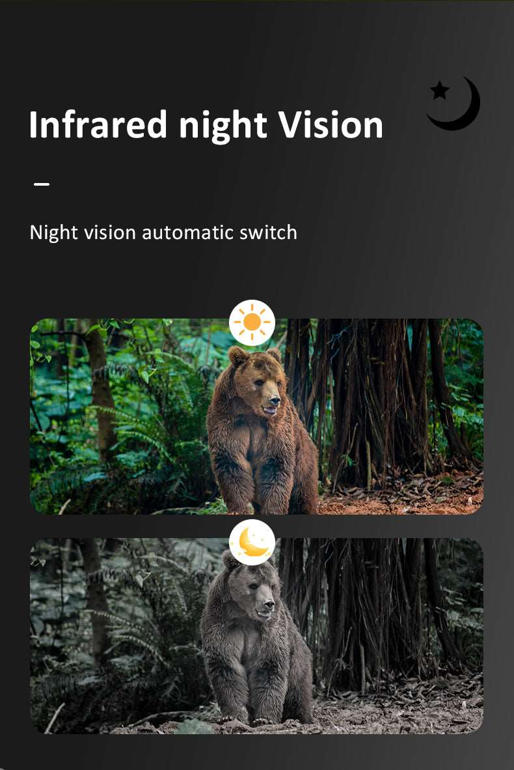
Task: Click "Night vision automatic switch" text
Action: click(163, 233)
